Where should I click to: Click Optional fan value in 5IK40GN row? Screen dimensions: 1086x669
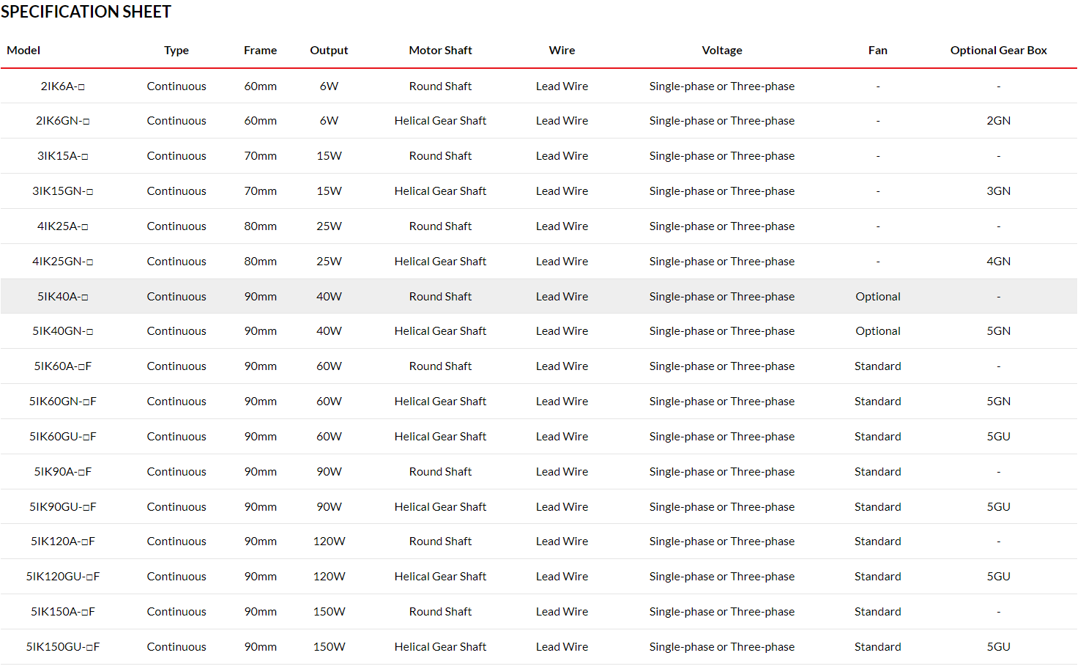(878, 331)
